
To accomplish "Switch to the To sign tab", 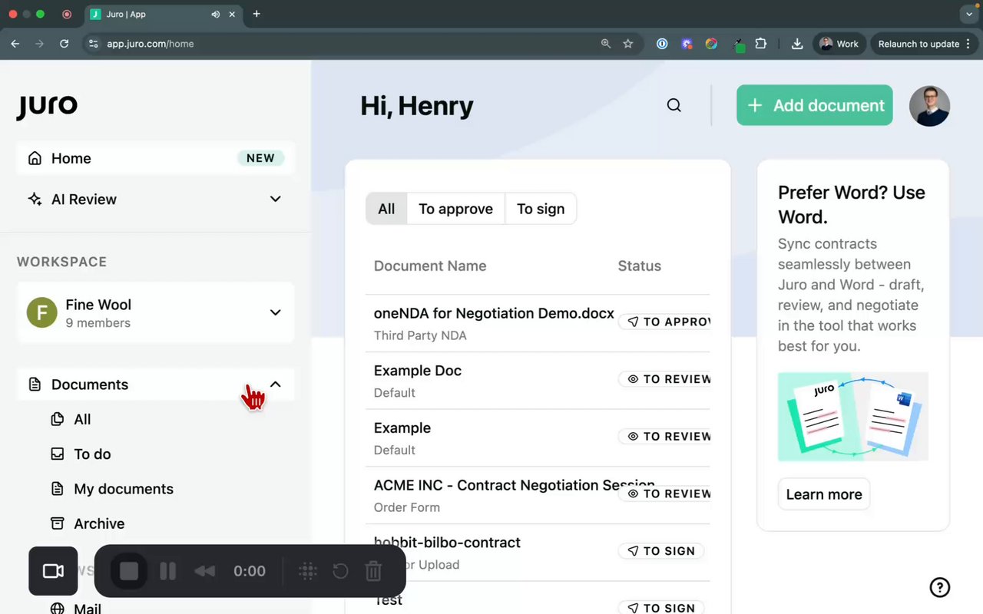I will pyautogui.click(x=541, y=209).
